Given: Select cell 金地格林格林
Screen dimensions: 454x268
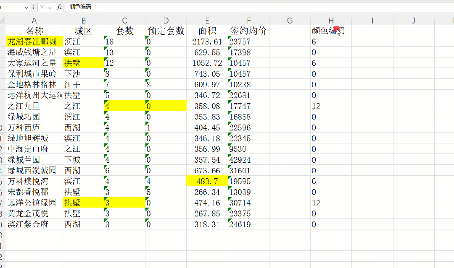Looking at the screenshot, I should point(34,84).
